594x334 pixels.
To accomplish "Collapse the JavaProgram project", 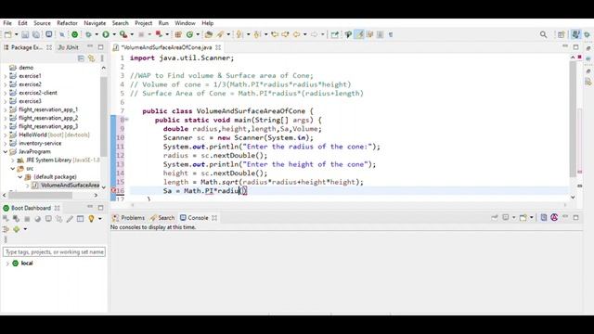I will (6, 152).
